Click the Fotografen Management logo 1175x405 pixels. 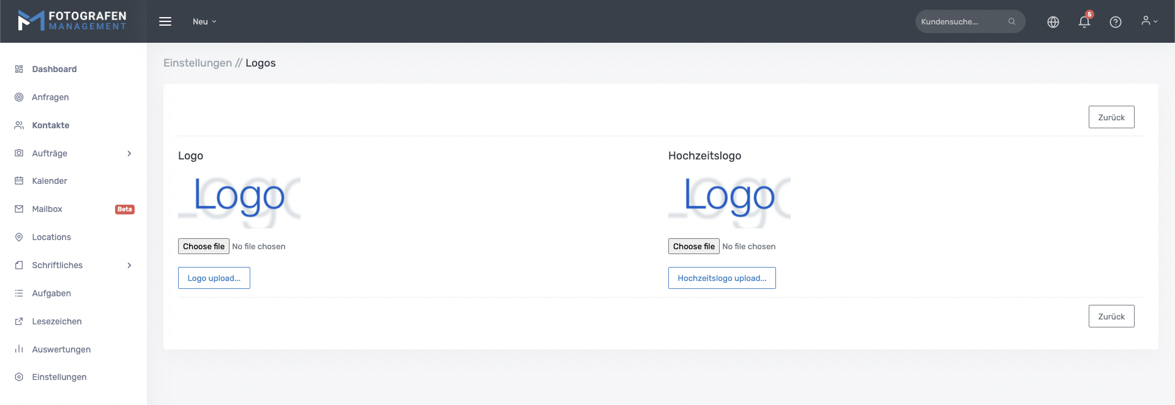(x=72, y=21)
